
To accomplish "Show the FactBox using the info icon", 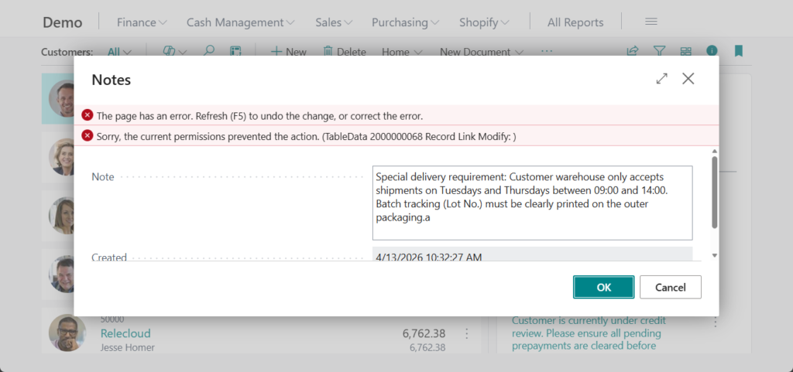I will [x=711, y=52].
